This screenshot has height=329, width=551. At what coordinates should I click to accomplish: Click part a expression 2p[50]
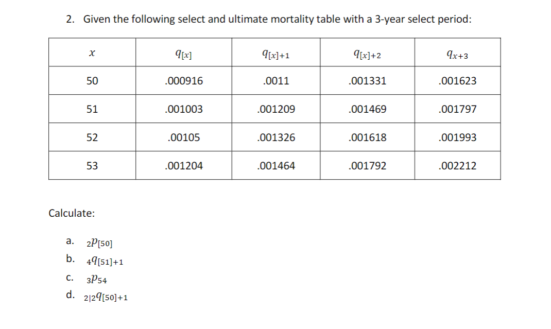pos(99,243)
